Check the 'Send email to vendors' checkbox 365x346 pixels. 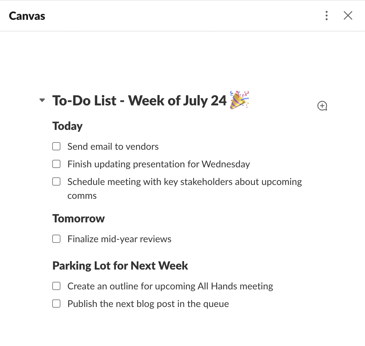pos(56,146)
